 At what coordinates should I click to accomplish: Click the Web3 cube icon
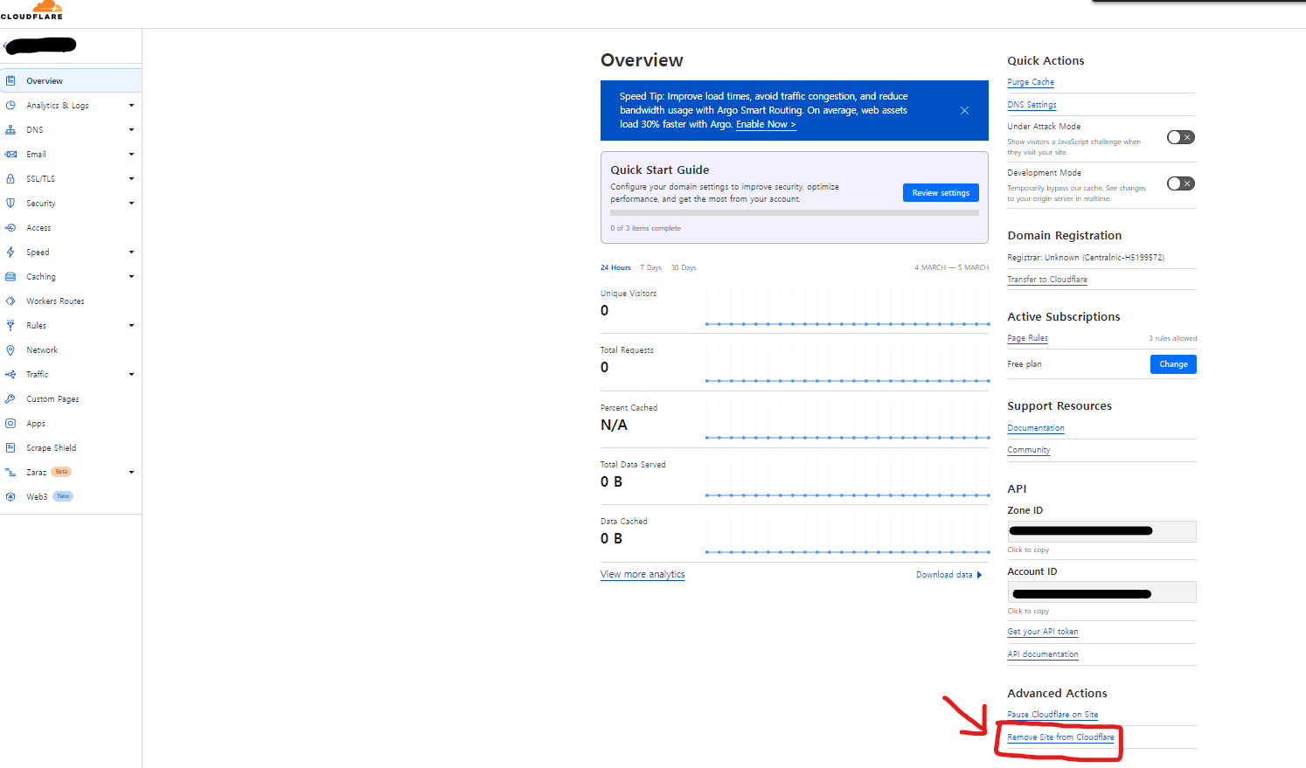pos(10,496)
